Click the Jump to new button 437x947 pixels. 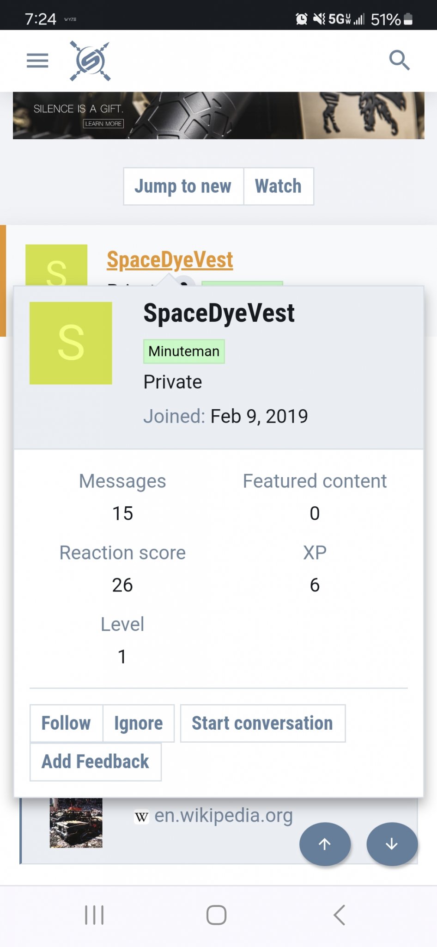183,186
